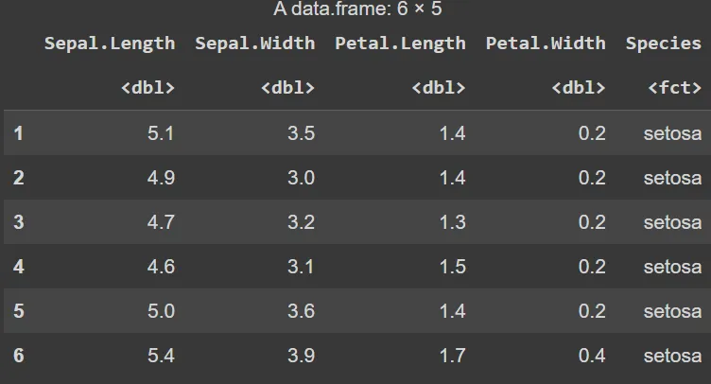This screenshot has width=711, height=384.
Task: Click the <fct> type label under Species
Action: (x=675, y=88)
